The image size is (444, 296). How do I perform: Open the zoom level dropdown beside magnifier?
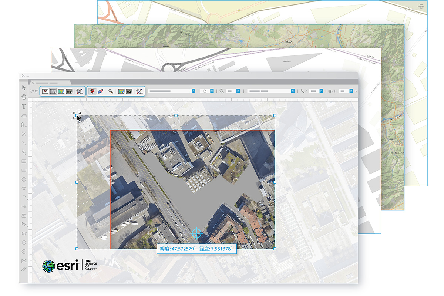coord(233,91)
